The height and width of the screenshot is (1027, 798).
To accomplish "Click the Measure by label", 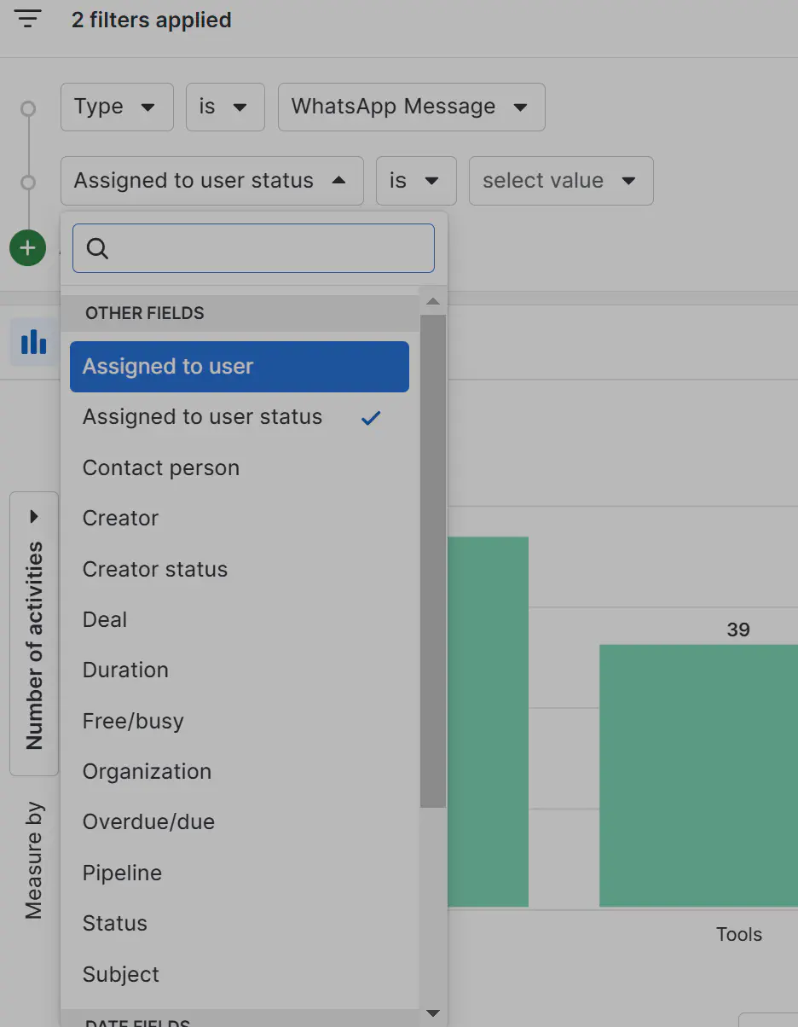I will [x=33, y=860].
